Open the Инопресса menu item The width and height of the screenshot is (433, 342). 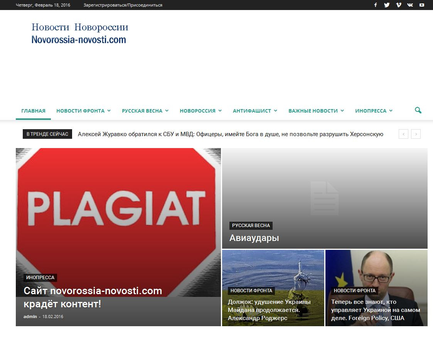point(374,111)
